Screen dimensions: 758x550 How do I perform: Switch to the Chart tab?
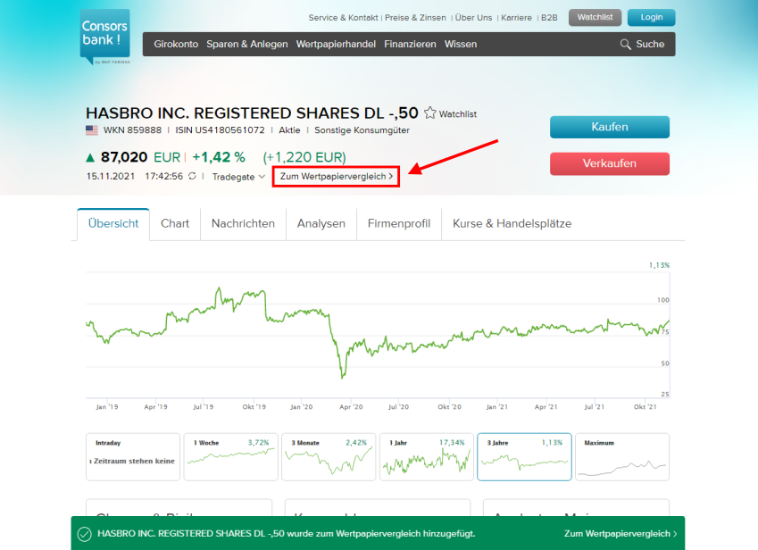point(175,224)
